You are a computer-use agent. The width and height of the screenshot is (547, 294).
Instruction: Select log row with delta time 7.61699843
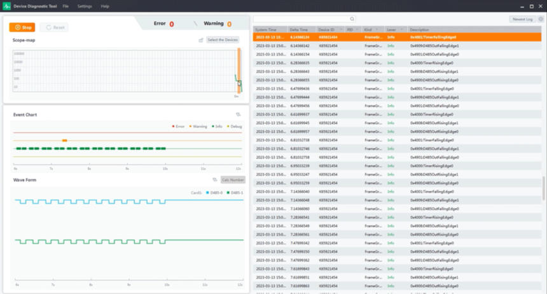(x=397, y=269)
